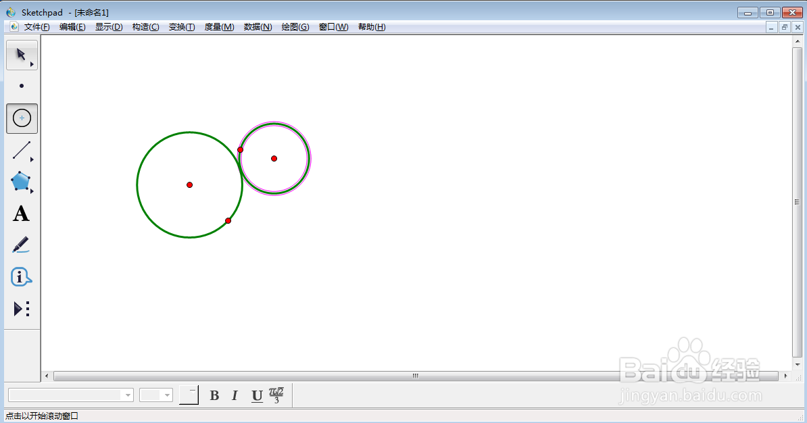
Task: Click the vertical scrollbar thumb
Action: point(797,202)
